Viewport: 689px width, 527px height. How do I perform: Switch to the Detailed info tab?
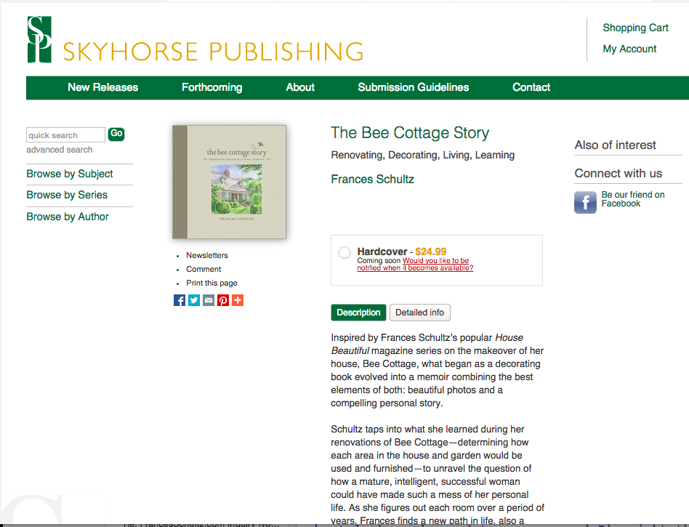419,313
